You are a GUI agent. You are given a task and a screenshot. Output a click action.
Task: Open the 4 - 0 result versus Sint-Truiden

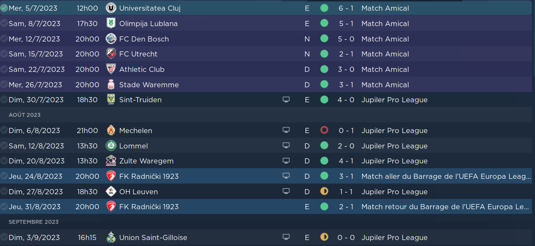[346, 100]
